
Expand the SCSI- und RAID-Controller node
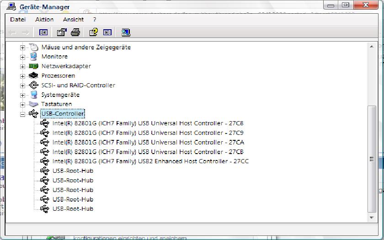pyautogui.click(x=22, y=86)
